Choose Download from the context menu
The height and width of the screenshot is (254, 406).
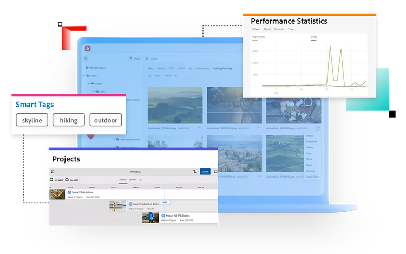(x=311, y=142)
